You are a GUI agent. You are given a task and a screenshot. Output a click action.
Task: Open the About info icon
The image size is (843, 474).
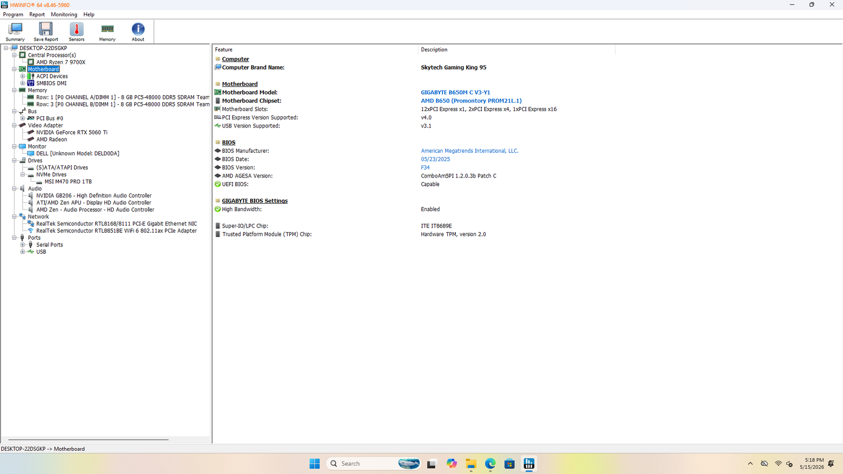(x=138, y=29)
